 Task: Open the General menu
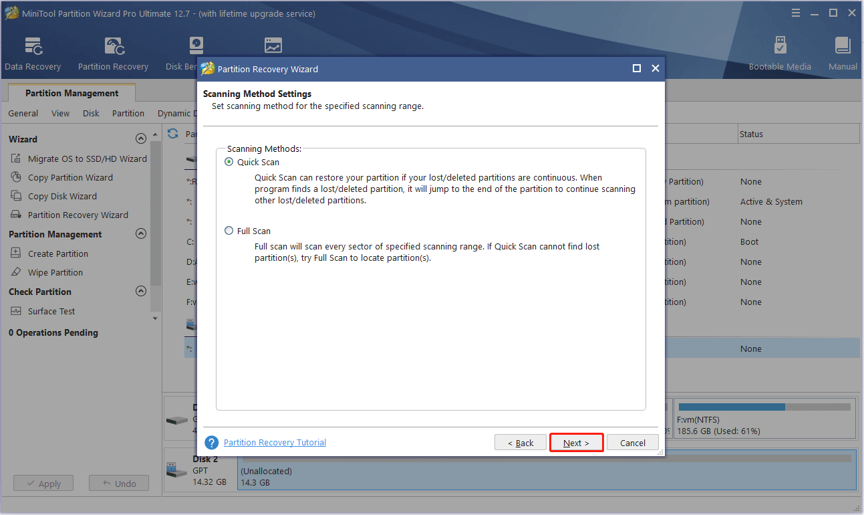click(23, 113)
